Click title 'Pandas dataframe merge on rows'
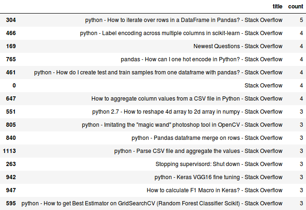This screenshot has height=210, width=306. [207, 138]
